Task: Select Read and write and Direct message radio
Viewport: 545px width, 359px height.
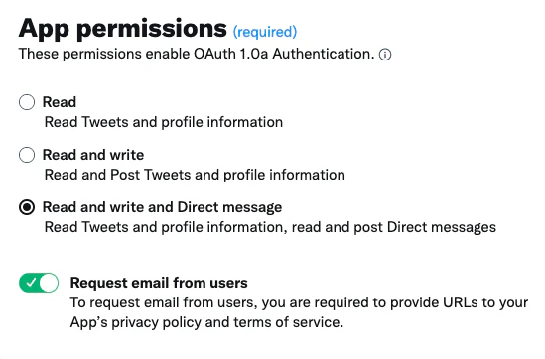Action: click(x=27, y=207)
